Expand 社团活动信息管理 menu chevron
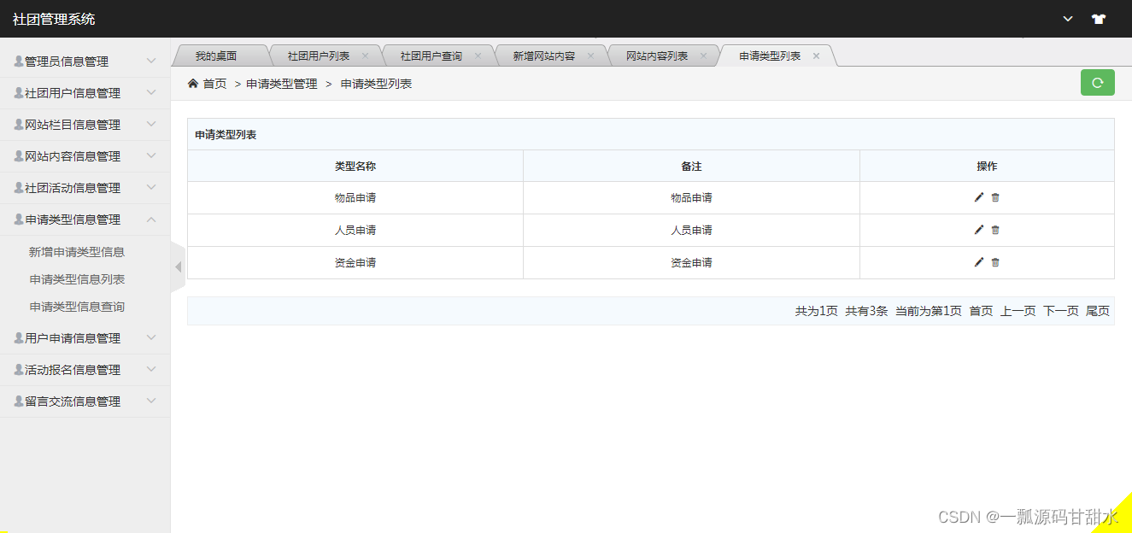Screen dimensions: 1132x533 [151, 188]
